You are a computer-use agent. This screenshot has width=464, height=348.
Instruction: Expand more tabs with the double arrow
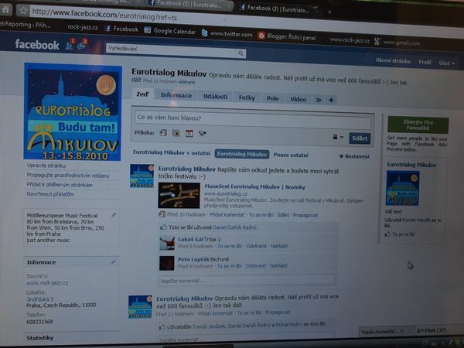pos(319,100)
